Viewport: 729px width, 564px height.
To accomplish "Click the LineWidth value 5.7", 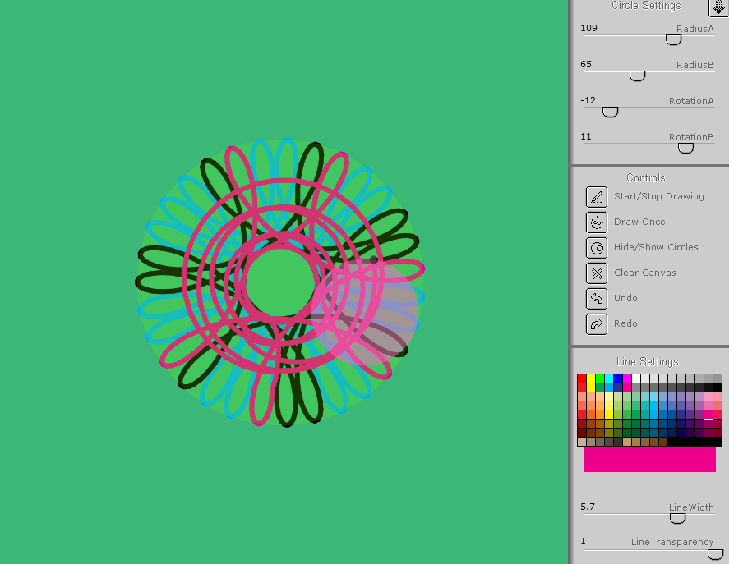I will 587,507.
